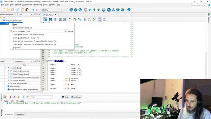The image size is (211, 119).
Task: Toggle warning yellow triangle message filter
Action: point(18,97)
